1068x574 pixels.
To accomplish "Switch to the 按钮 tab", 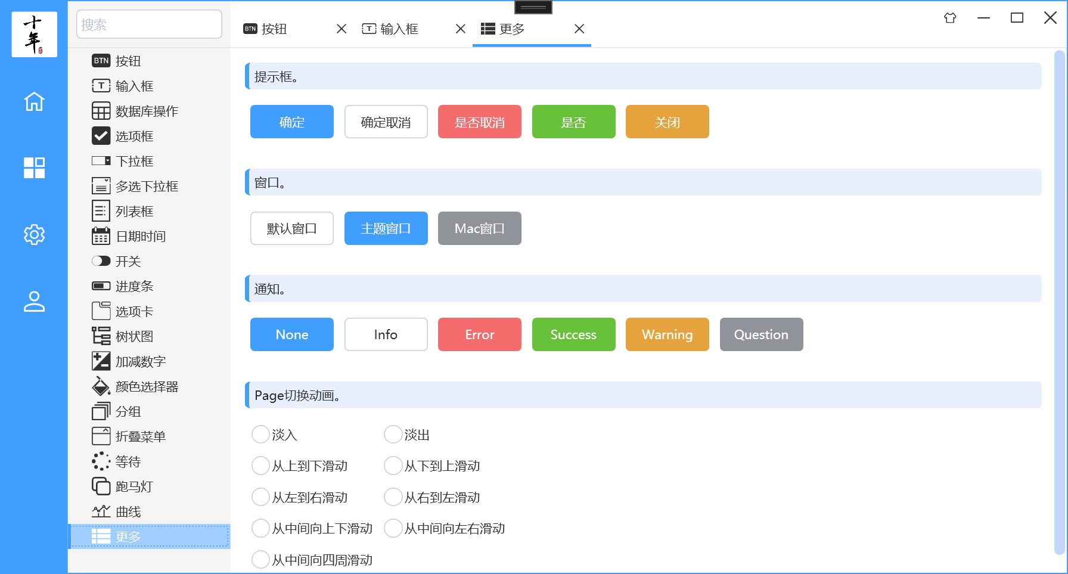I will (x=274, y=28).
